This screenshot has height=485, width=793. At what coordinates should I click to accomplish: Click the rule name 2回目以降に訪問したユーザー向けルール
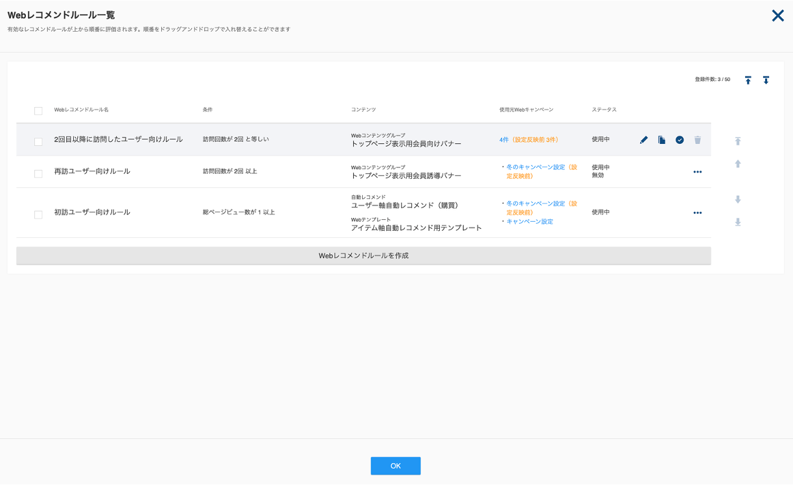[x=119, y=139]
